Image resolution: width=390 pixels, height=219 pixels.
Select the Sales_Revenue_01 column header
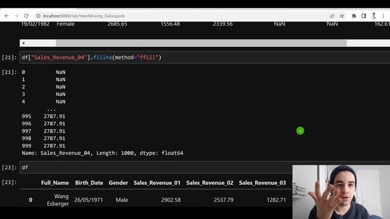click(x=157, y=183)
